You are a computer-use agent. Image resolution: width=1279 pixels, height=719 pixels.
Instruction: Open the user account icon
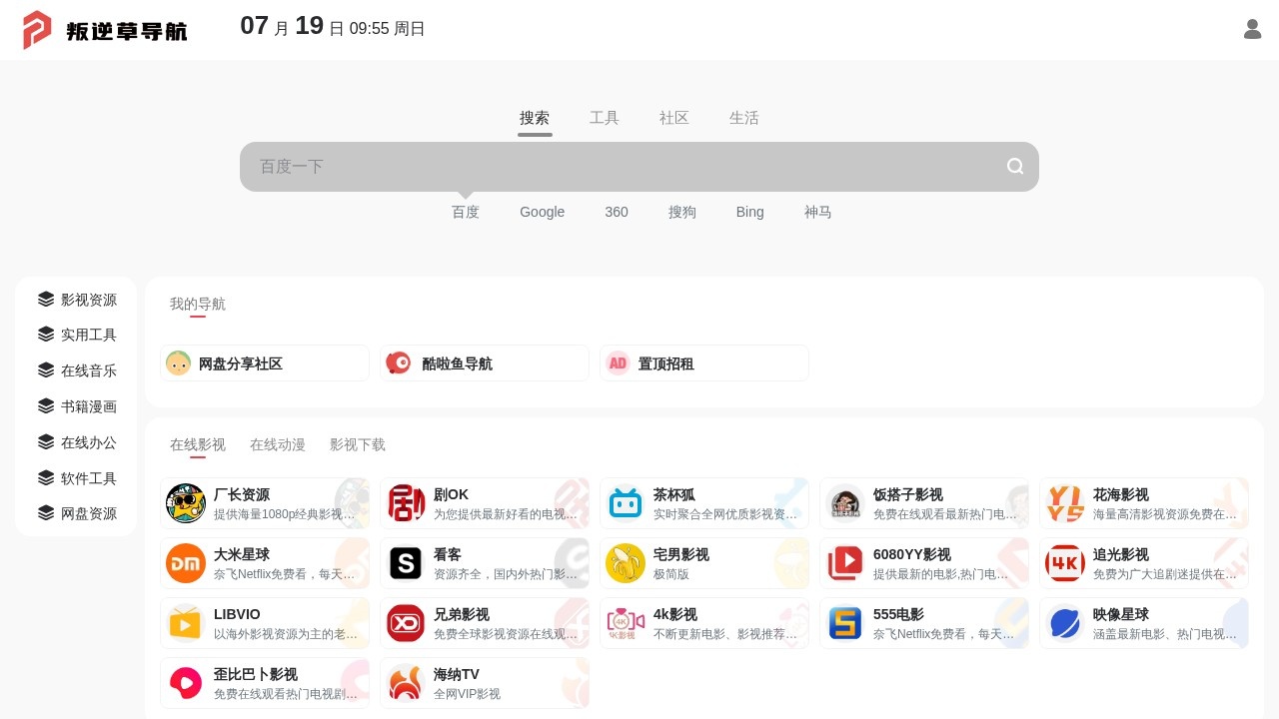[x=1252, y=29]
